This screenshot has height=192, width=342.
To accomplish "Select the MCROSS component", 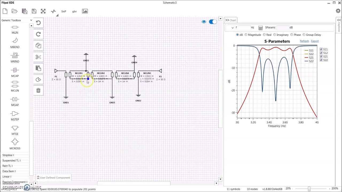I will coord(15,144).
